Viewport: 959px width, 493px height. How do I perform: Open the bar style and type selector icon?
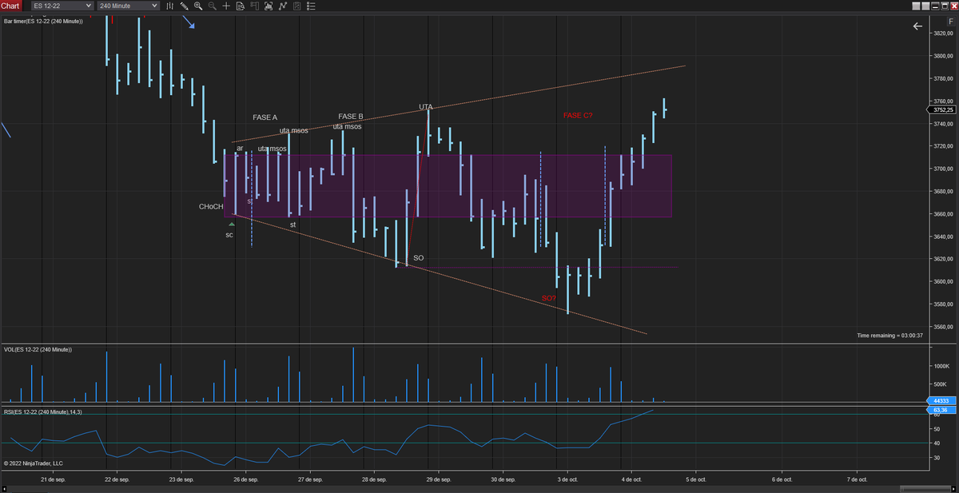[x=169, y=6]
